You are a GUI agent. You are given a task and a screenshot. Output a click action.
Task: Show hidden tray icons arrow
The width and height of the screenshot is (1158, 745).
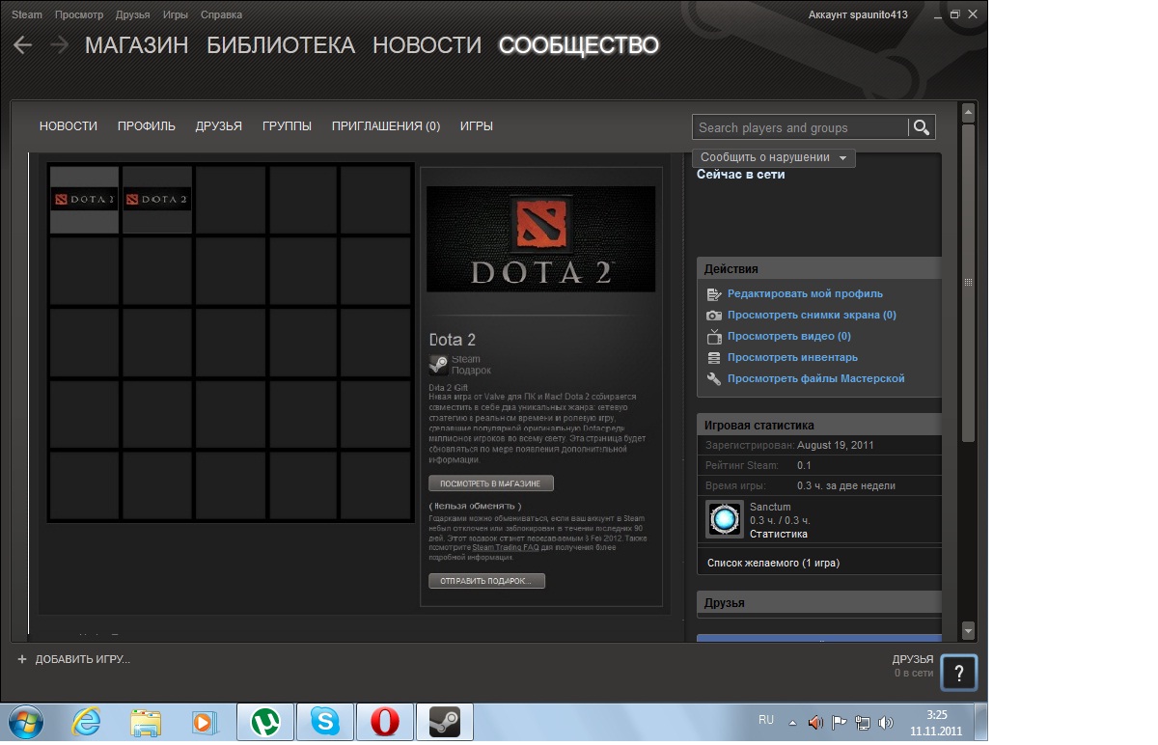[x=793, y=722]
